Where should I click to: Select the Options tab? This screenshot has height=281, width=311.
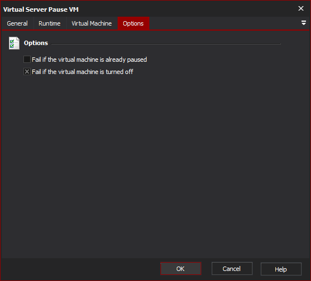(x=133, y=23)
